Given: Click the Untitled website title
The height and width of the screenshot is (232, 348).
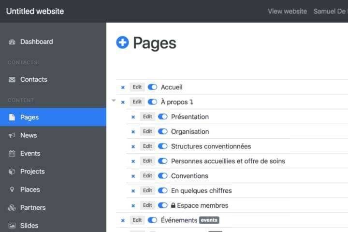Looking at the screenshot, I should pos(35,11).
